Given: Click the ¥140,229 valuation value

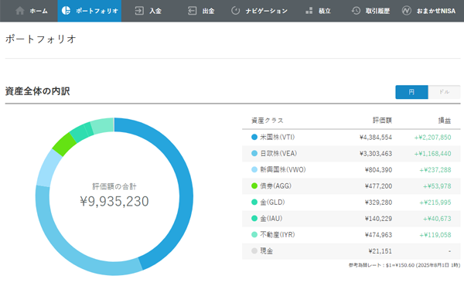Looking at the screenshot, I should click(x=378, y=219).
